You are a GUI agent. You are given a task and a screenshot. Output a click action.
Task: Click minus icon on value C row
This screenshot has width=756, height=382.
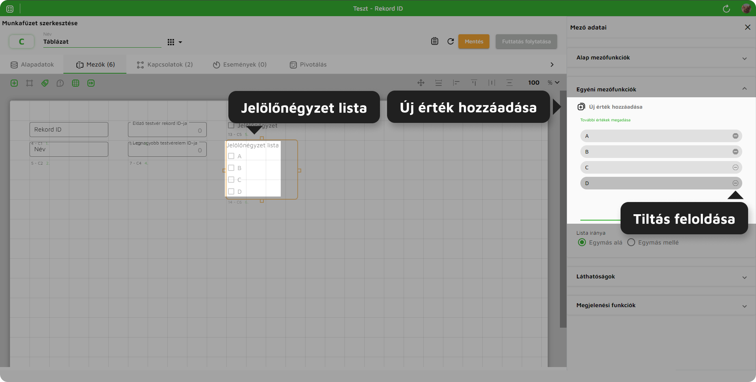click(735, 168)
